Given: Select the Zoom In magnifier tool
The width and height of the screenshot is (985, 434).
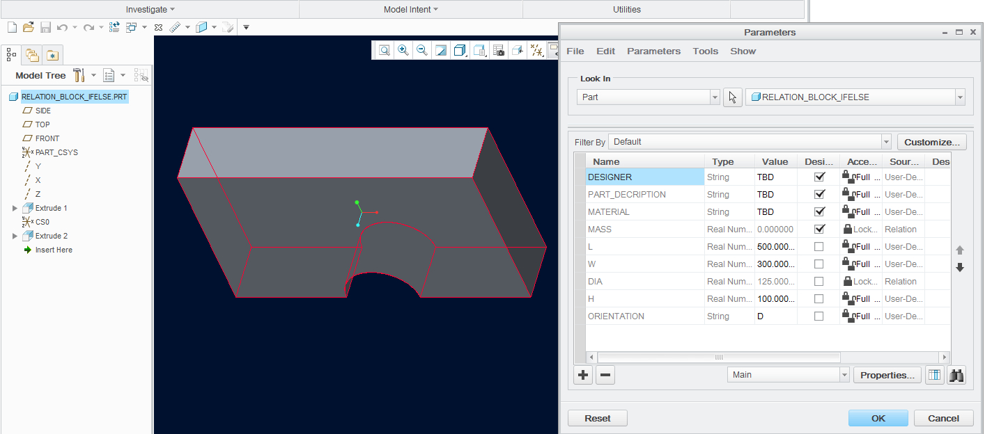Looking at the screenshot, I should [x=403, y=50].
